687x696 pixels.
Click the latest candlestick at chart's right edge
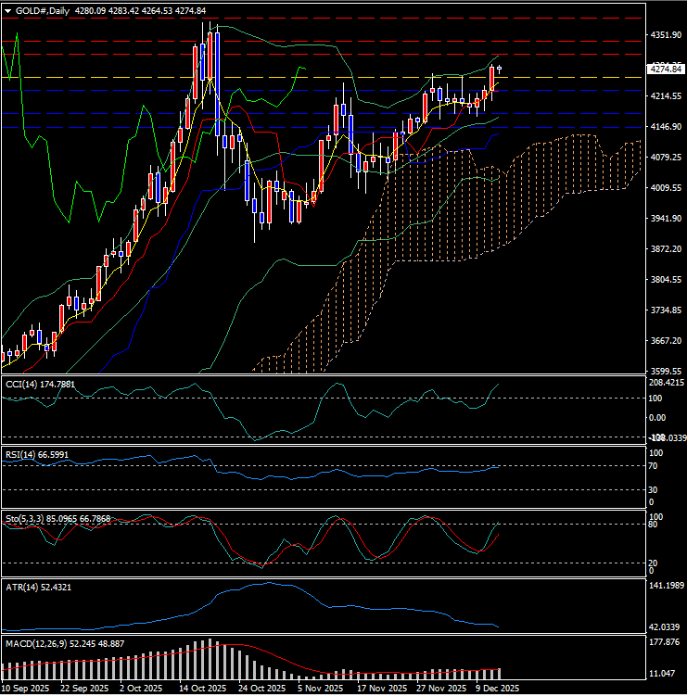(x=500, y=69)
